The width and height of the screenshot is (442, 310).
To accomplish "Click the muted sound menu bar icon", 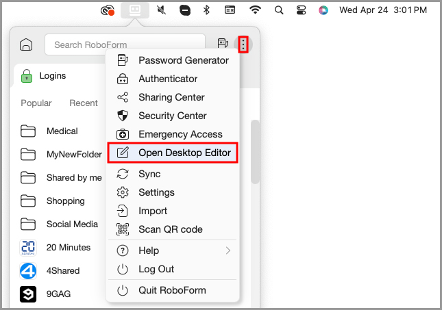I will pos(161,10).
